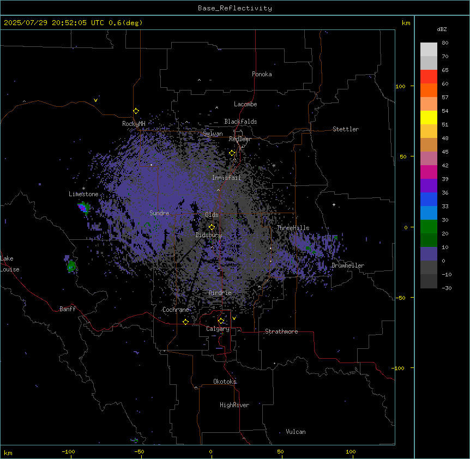Click the Lake Louise label

pyautogui.click(x=10, y=264)
